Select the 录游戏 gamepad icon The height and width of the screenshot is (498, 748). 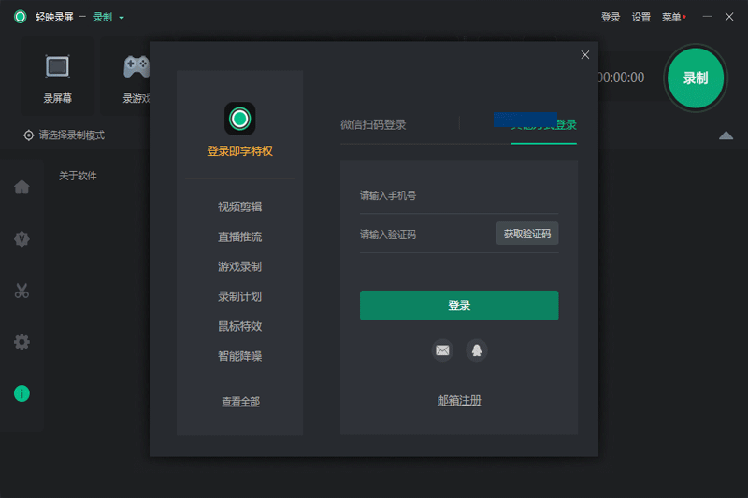[137, 67]
